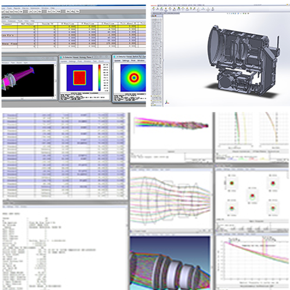Open Settings in Detector Viewer Homog. Plane 2
The image size is (290, 290).
click(x=72, y=61)
